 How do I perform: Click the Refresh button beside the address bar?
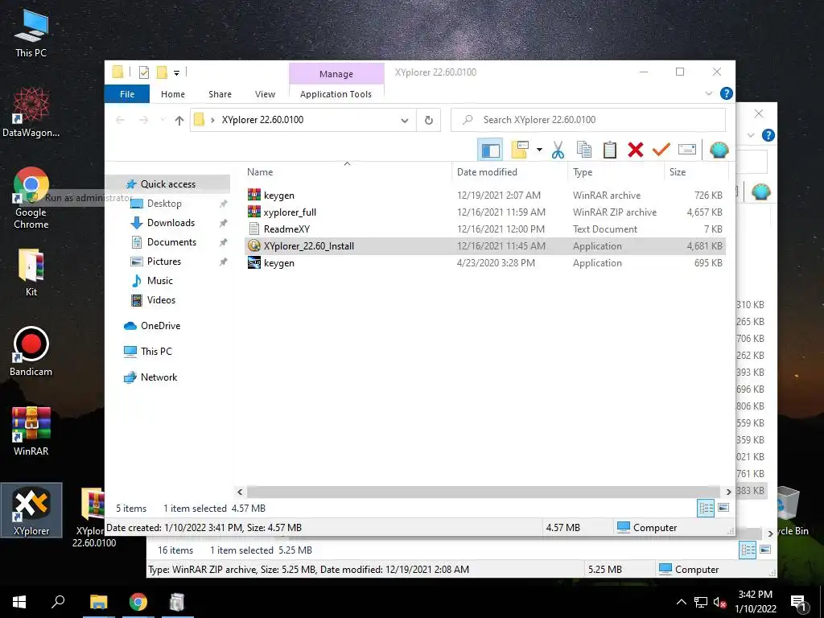(429, 120)
